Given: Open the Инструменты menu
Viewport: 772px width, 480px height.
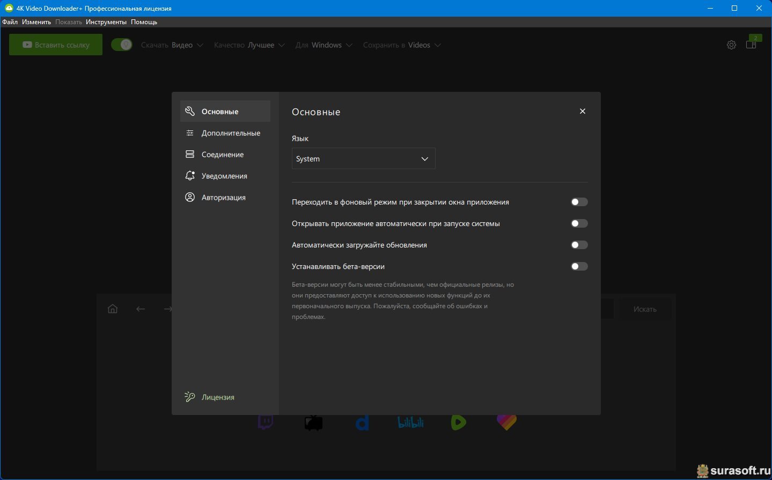Looking at the screenshot, I should click(106, 22).
